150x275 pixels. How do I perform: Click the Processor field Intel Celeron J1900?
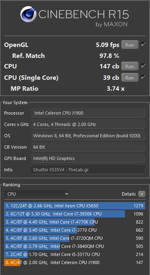click(88, 113)
